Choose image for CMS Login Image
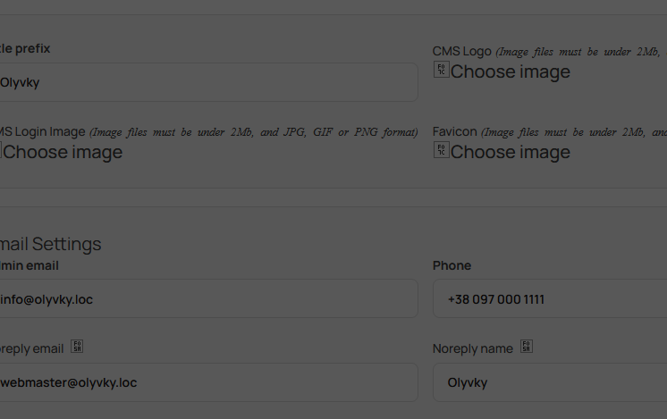This screenshot has height=419, width=667. pyautogui.click(x=63, y=152)
